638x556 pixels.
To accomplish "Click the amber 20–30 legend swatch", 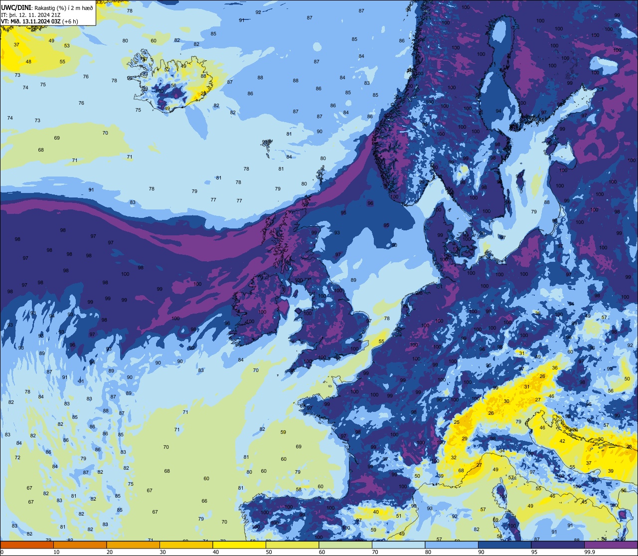I will pos(133,545).
